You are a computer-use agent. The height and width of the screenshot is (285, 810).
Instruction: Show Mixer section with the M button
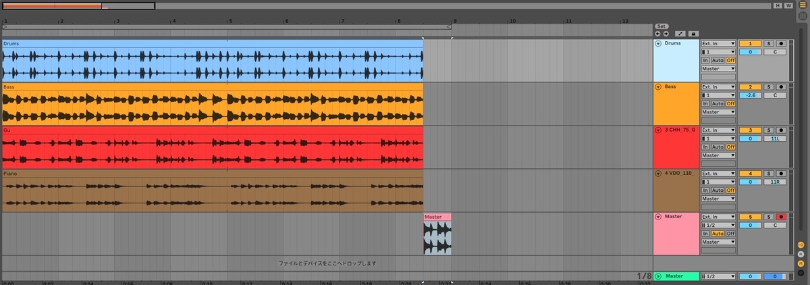(801, 264)
